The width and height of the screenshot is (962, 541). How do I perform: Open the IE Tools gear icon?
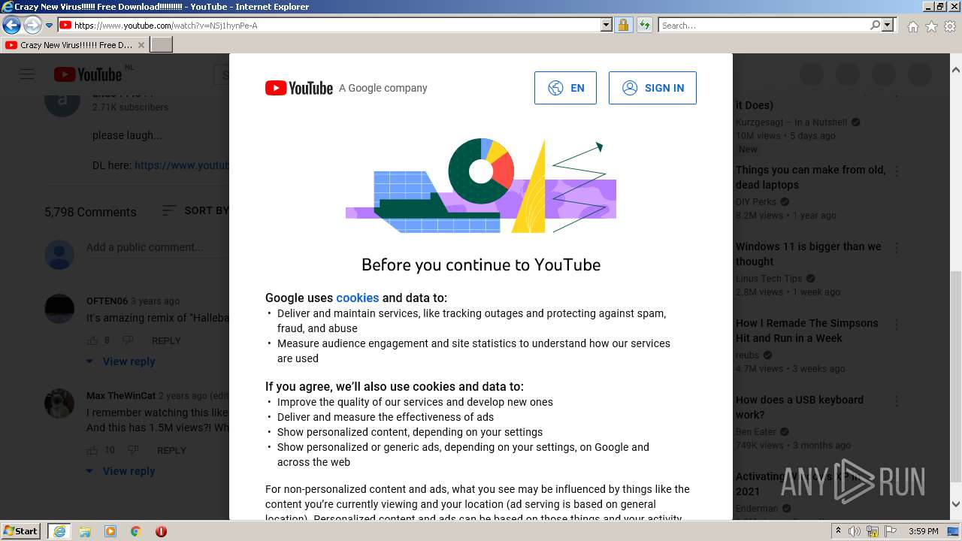(950, 26)
